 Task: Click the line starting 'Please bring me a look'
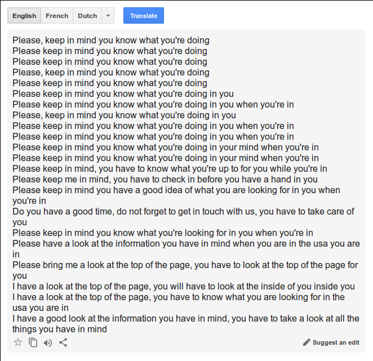pyautogui.click(x=185, y=270)
